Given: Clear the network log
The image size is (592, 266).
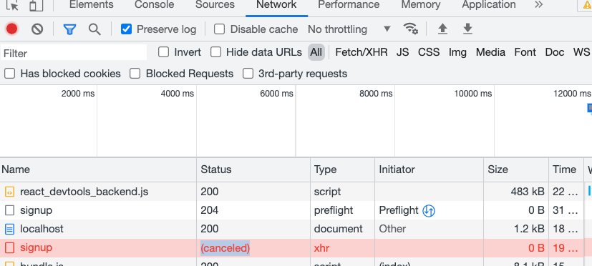Looking at the screenshot, I should coord(37,29).
